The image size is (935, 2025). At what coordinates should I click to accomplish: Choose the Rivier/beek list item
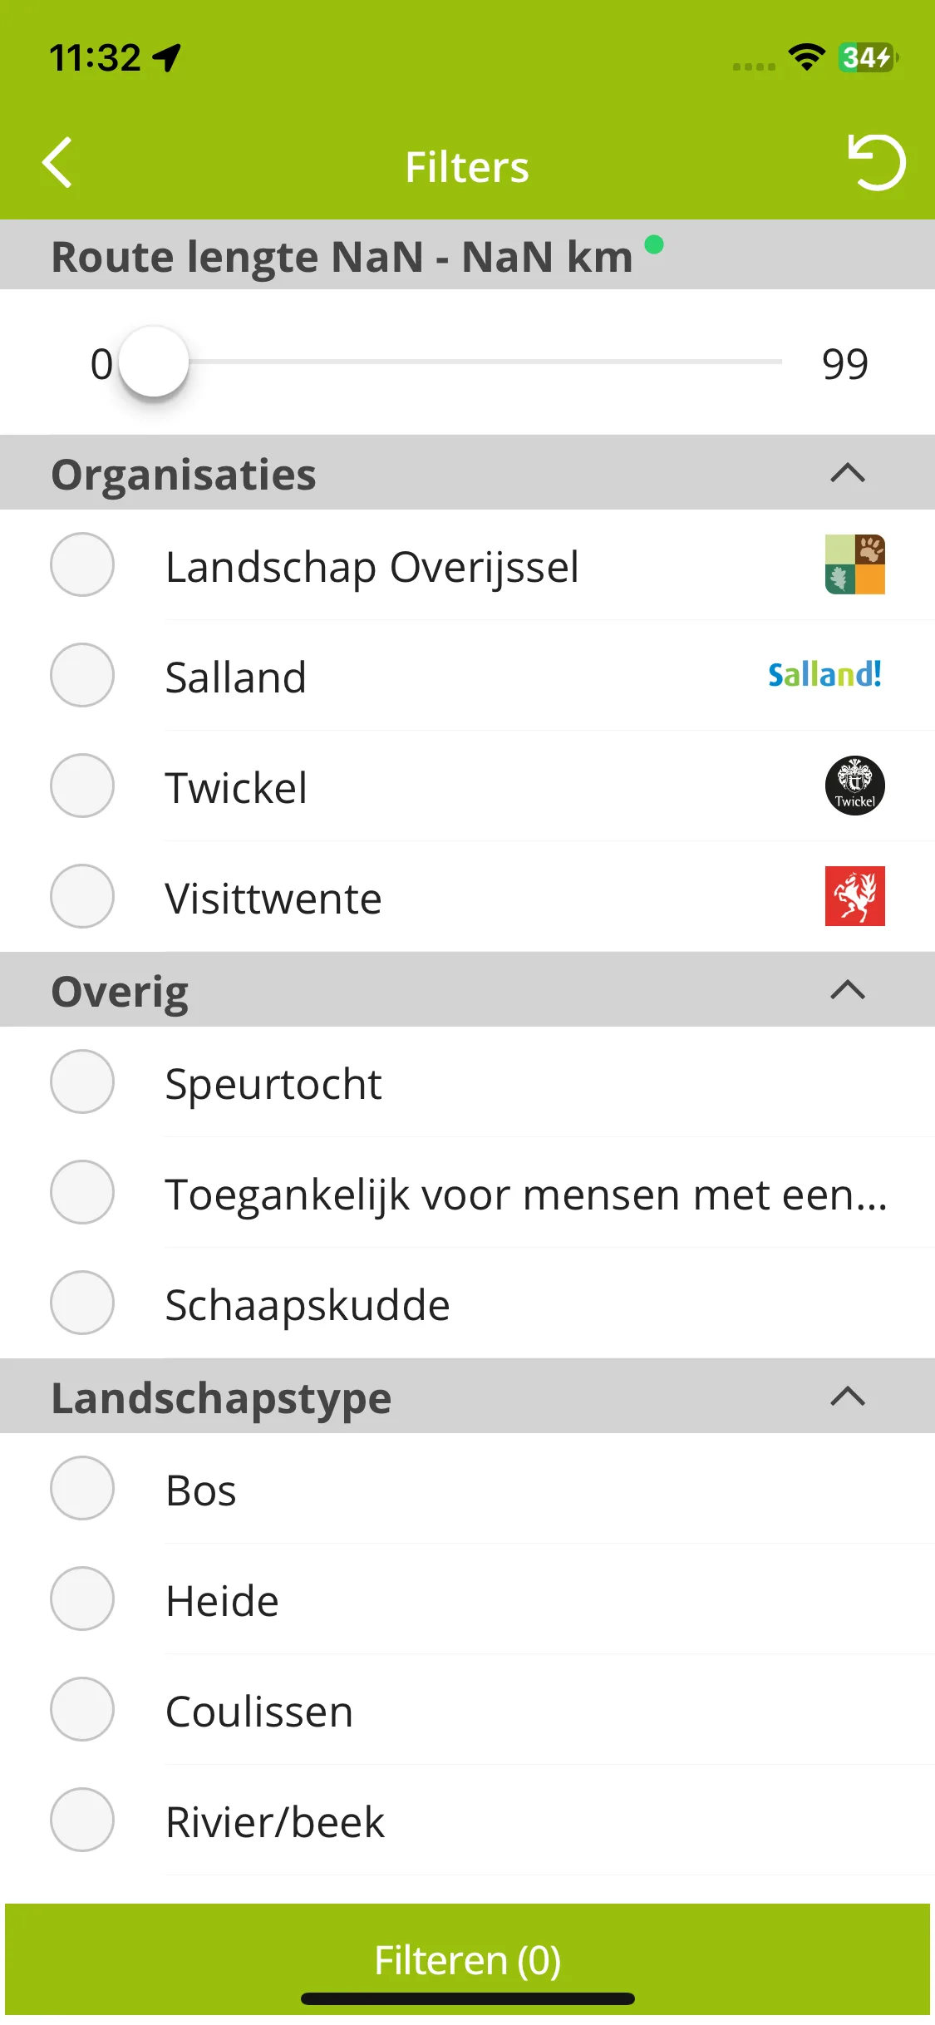point(467,1821)
